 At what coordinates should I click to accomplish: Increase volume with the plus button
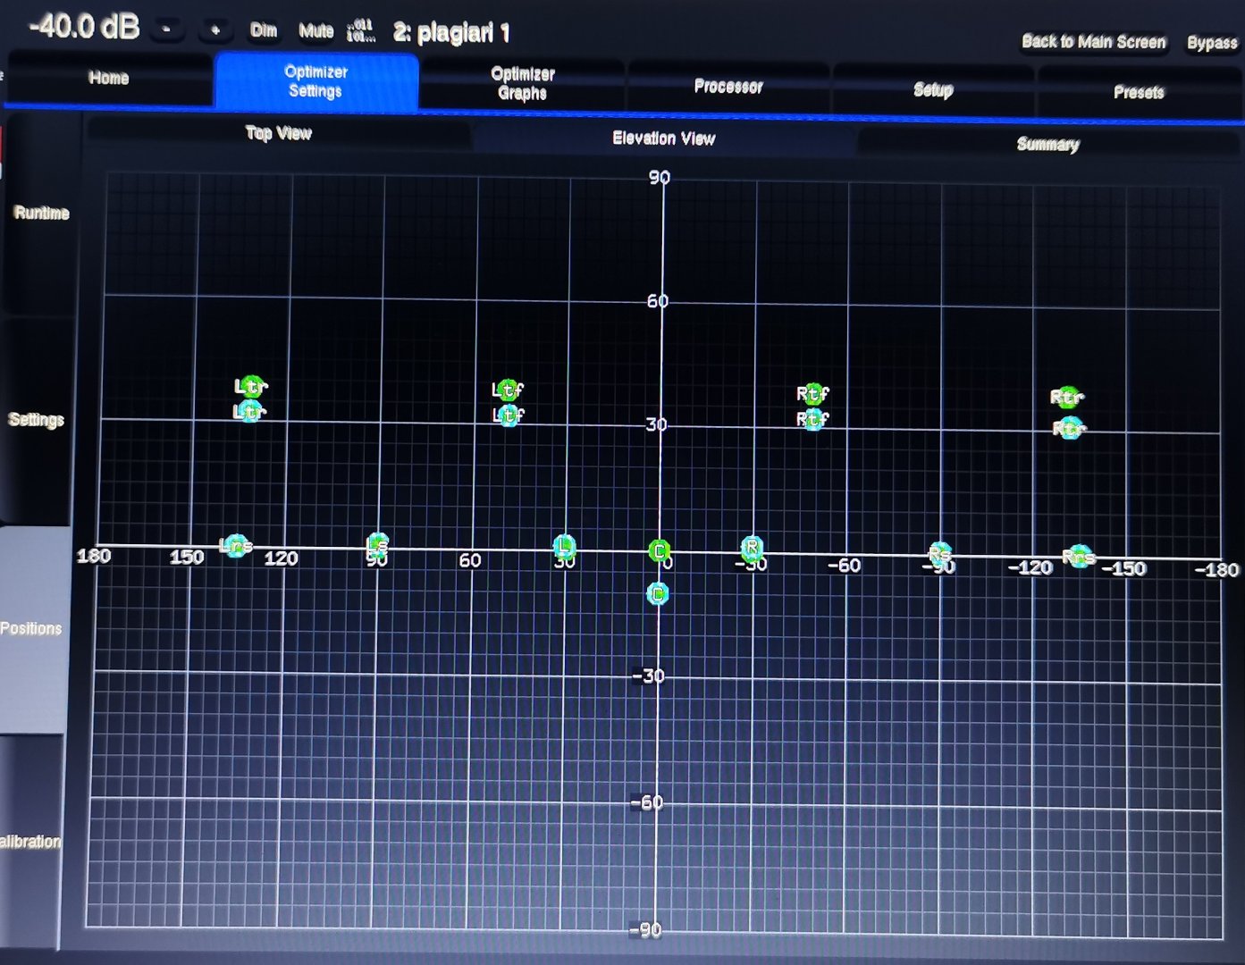pos(215,30)
